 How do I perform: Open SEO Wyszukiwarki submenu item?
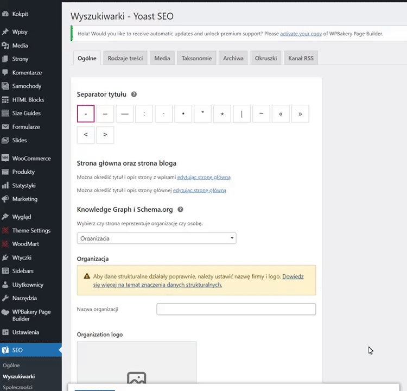(x=18, y=376)
